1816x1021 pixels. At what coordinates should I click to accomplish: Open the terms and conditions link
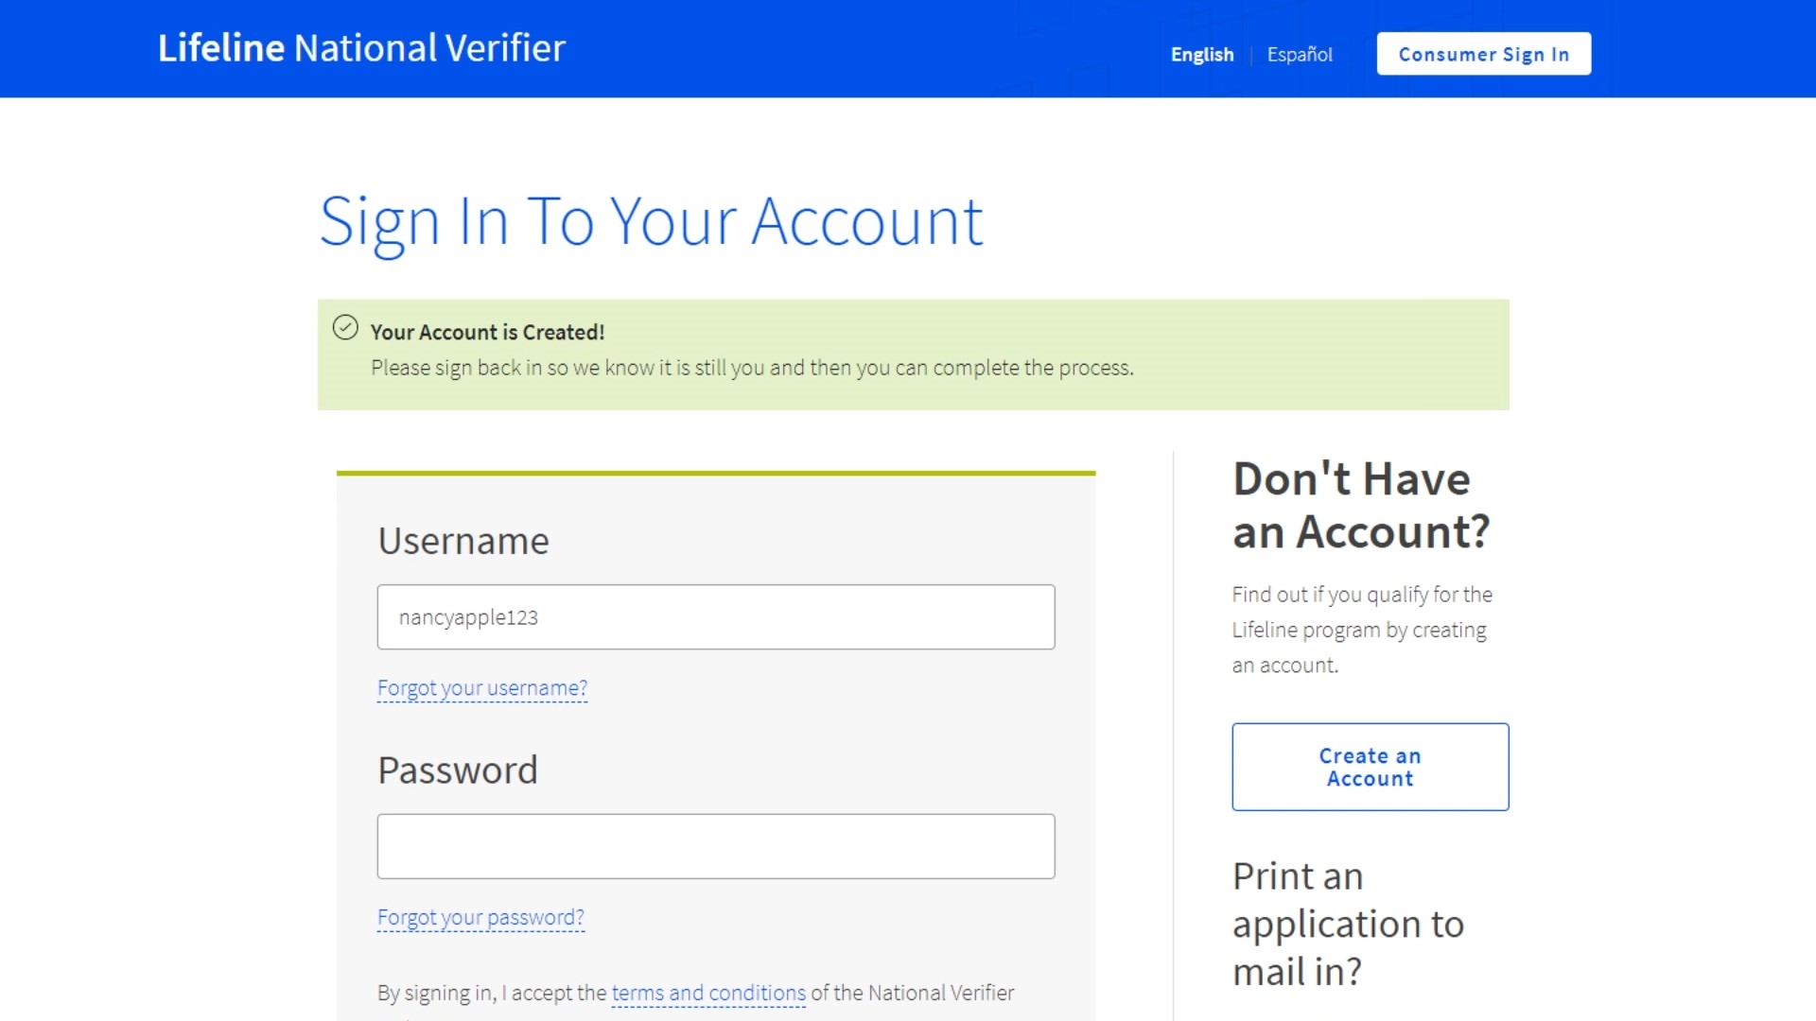[x=708, y=994]
